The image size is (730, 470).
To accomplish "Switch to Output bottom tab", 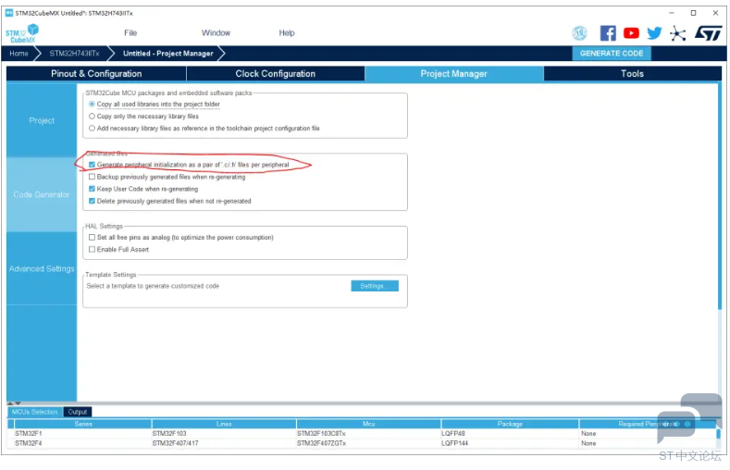I will click(78, 412).
